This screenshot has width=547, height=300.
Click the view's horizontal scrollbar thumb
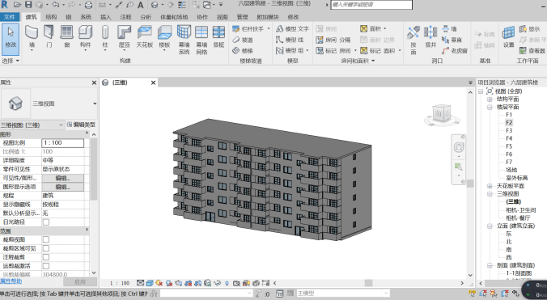point(368,283)
